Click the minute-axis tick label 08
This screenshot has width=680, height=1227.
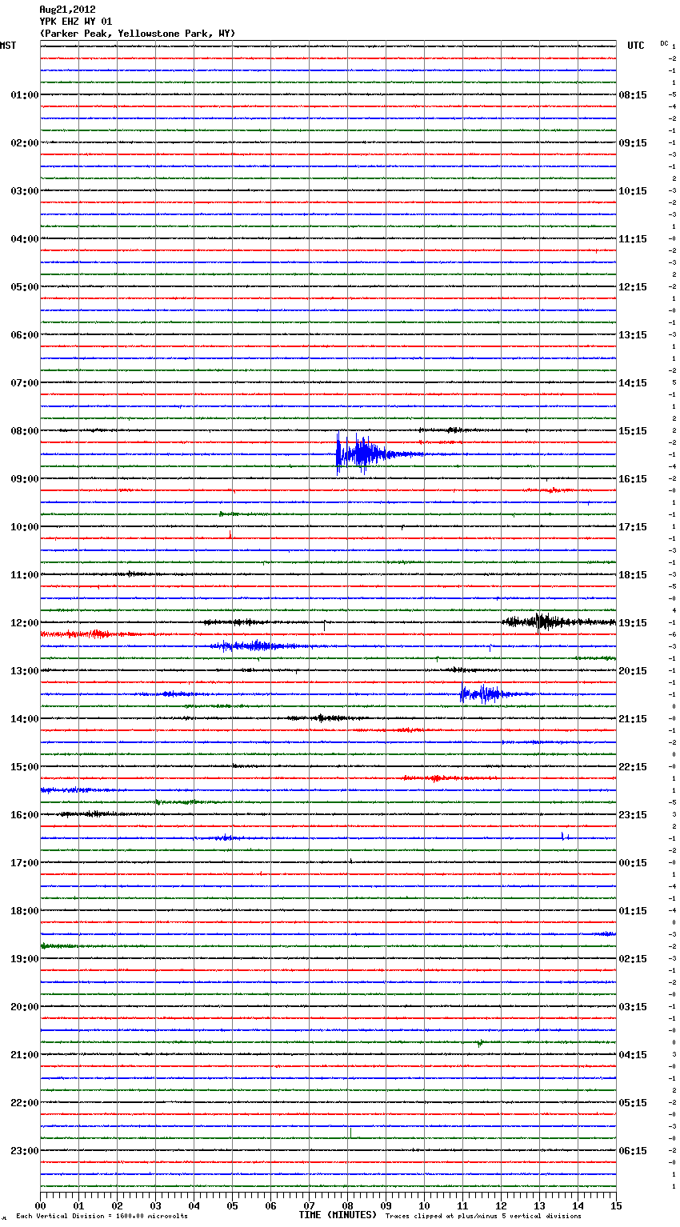pos(347,1205)
